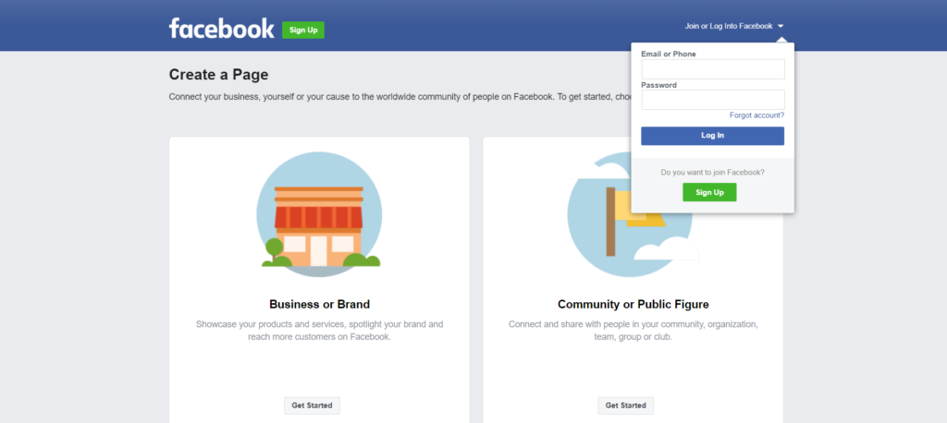The width and height of the screenshot is (947, 423).
Task: Click the Facebook logo in header
Action: (221, 28)
